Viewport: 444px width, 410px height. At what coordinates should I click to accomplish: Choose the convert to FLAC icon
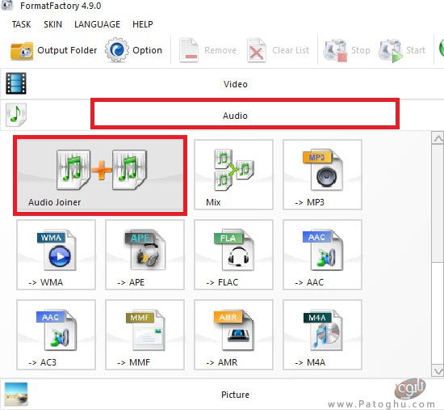point(233,255)
